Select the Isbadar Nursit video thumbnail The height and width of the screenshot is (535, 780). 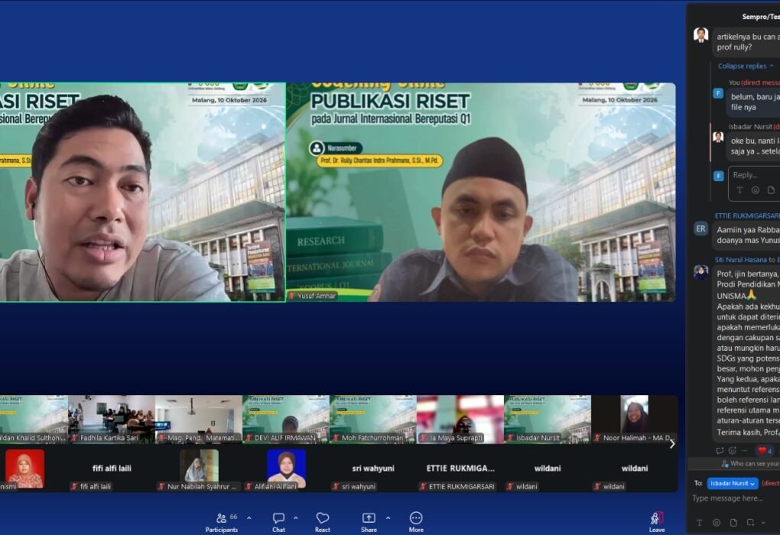(x=548, y=419)
